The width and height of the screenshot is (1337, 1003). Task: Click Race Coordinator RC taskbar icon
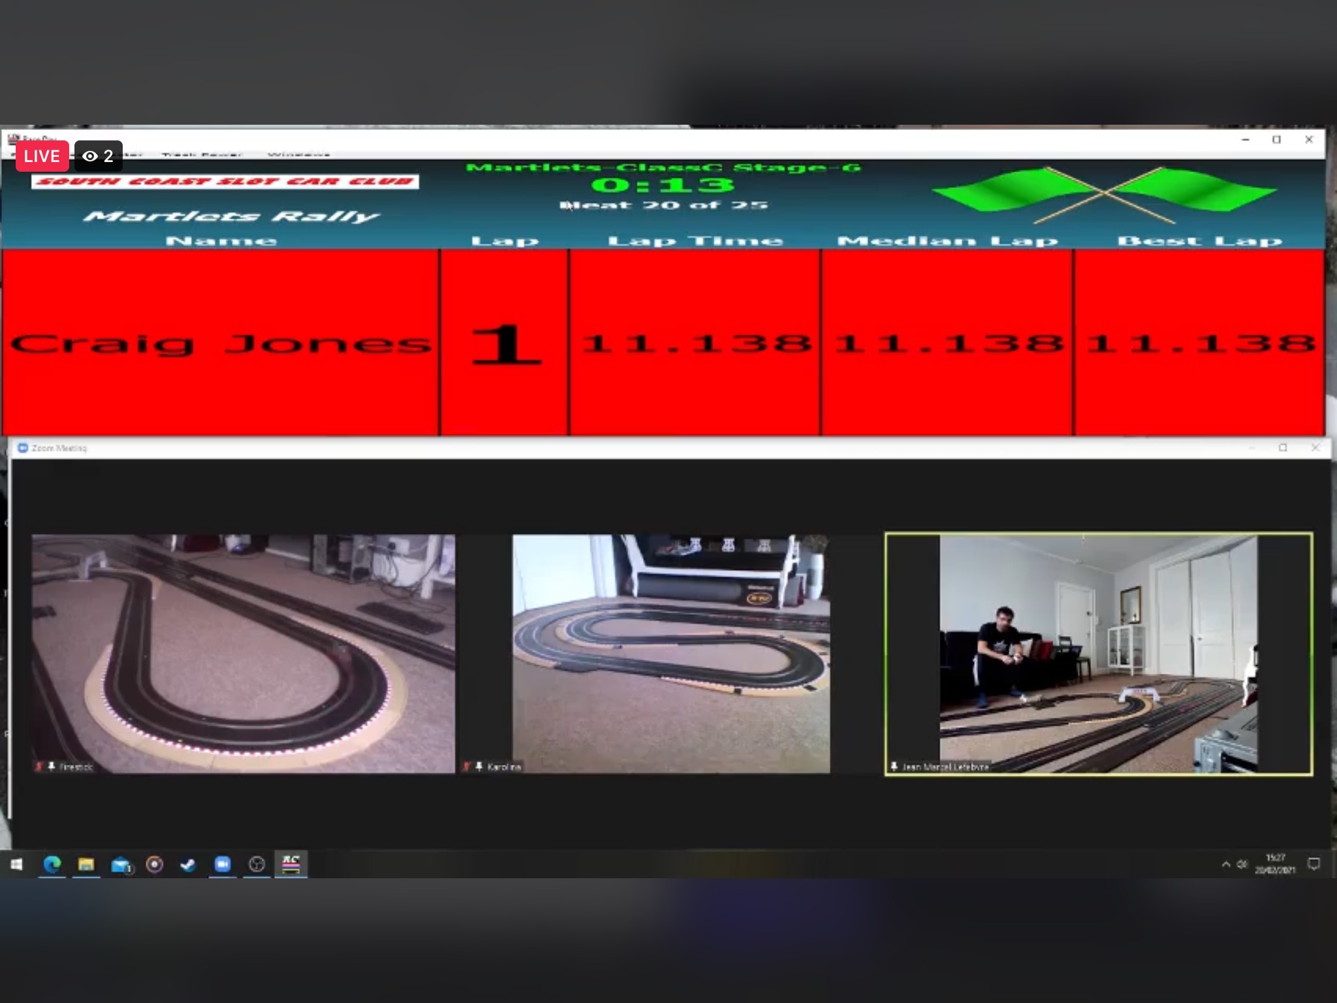coord(291,864)
